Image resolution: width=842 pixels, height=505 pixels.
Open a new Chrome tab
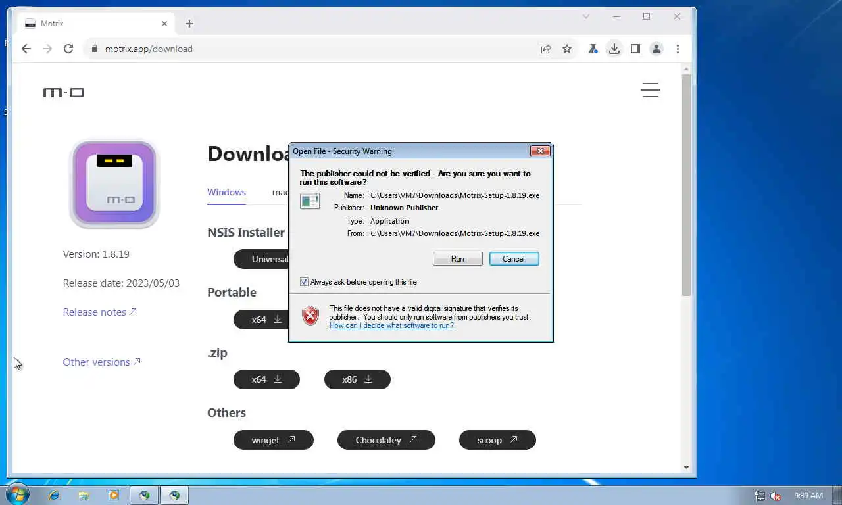[x=189, y=24]
